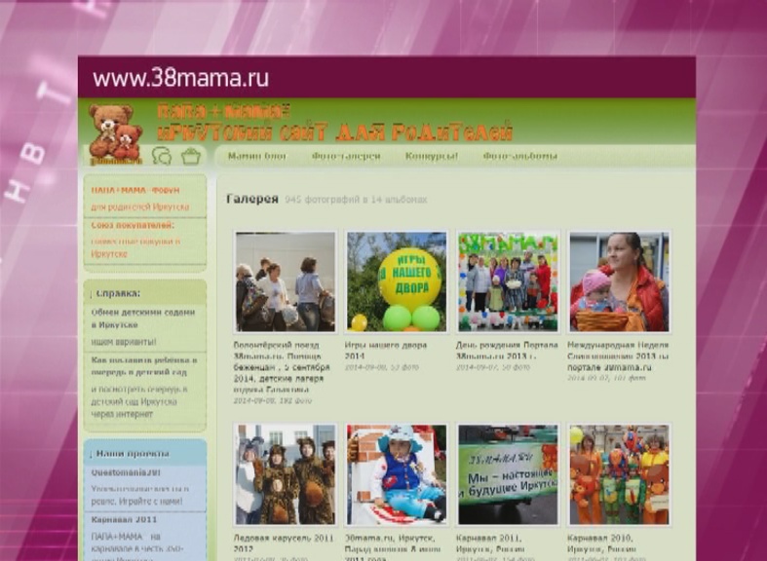
Task: Click the www.38mama.ru address caption
Action: tap(181, 78)
